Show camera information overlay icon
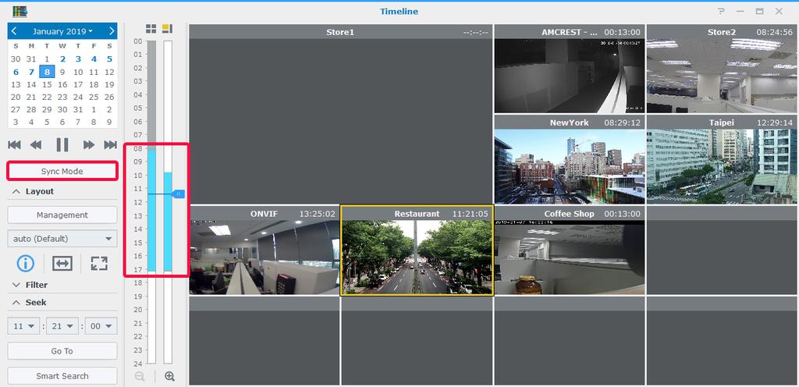 (x=26, y=263)
